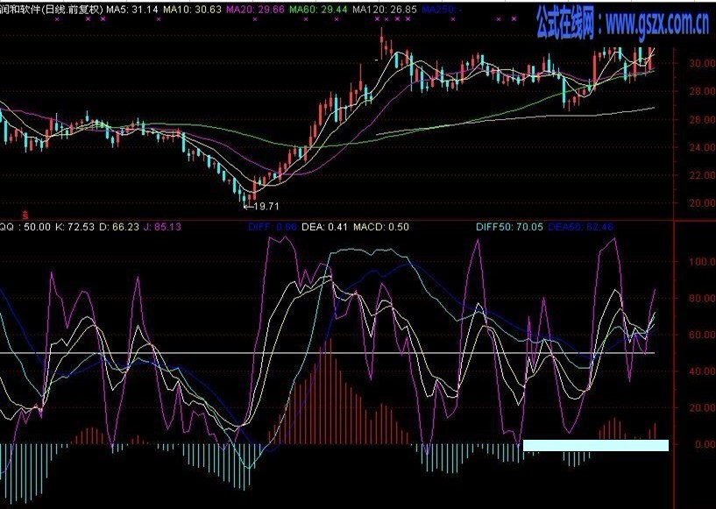Click the DIFF50: 70.05 value
This screenshot has height=509, width=716.
[509, 227]
